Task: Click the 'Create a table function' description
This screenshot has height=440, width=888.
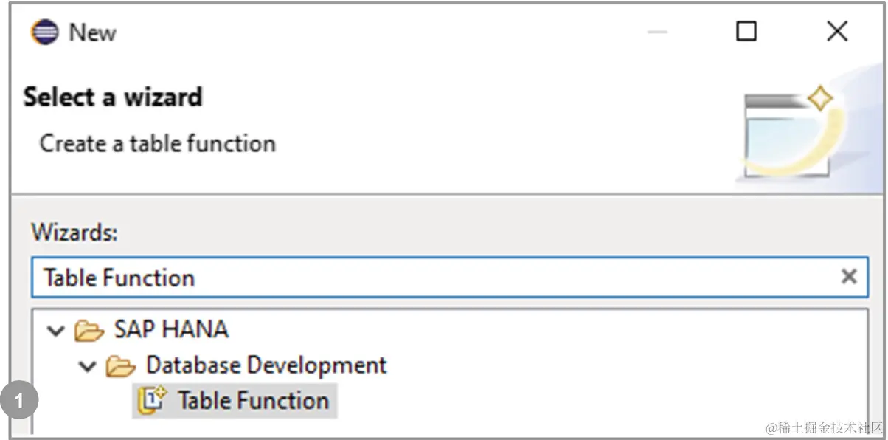Action: coord(157,143)
